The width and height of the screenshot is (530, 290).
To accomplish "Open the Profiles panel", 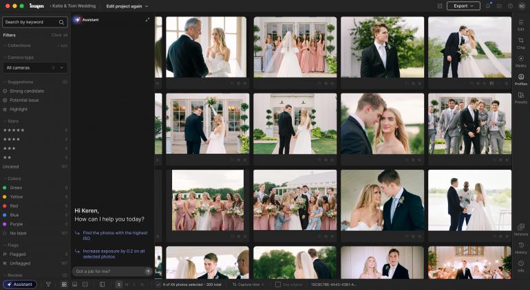I will (521, 79).
